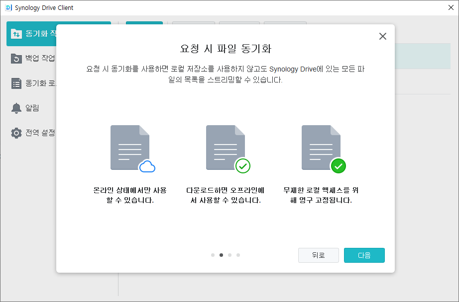Click the Synology Drive Client app icon
The height and width of the screenshot is (302, 459).
point(8,7)
